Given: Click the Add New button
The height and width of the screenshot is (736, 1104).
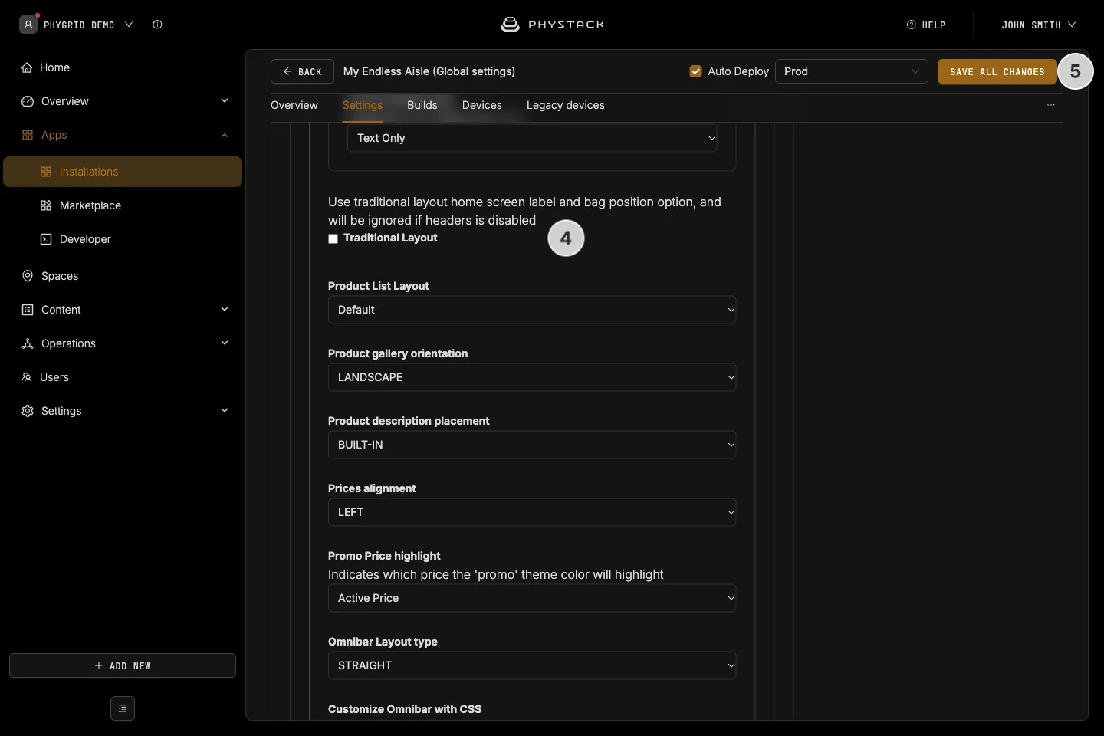Looking at the screenshot, I should [x=123, y=665].
